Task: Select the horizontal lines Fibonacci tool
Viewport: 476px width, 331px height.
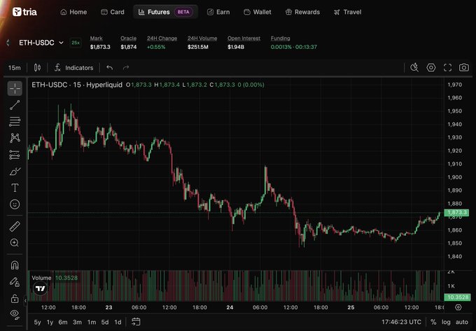Action: coord(15,121)
